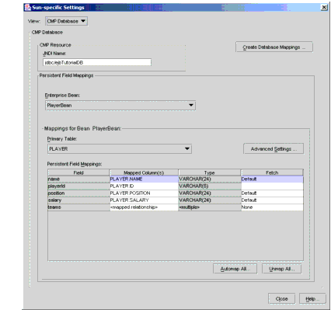331x310 pixels.
Task: Click VARCHAR(24) type cell for name
Action: pyautogui.click(x=210, y=179)
